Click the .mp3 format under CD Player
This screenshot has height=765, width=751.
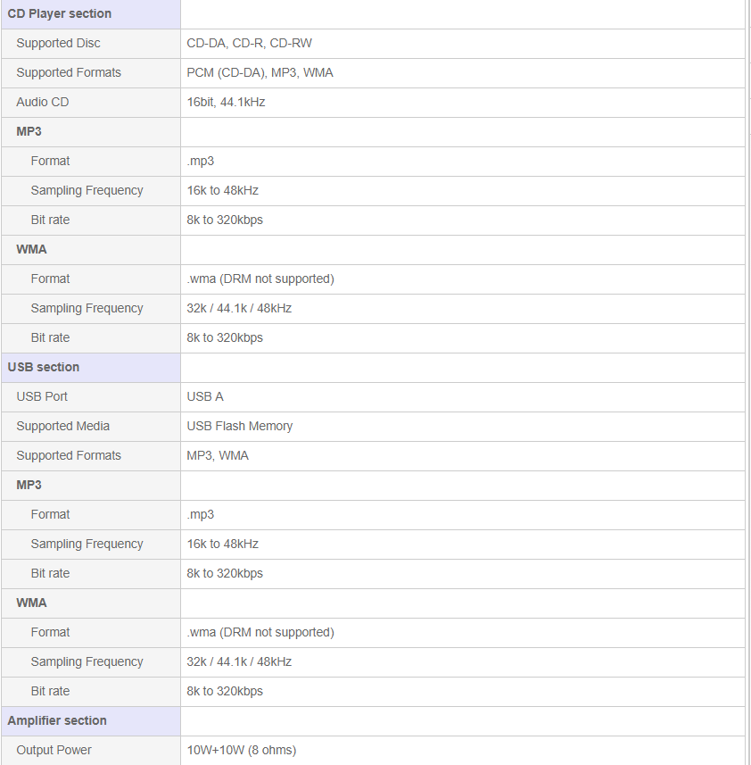pos(201,161)
